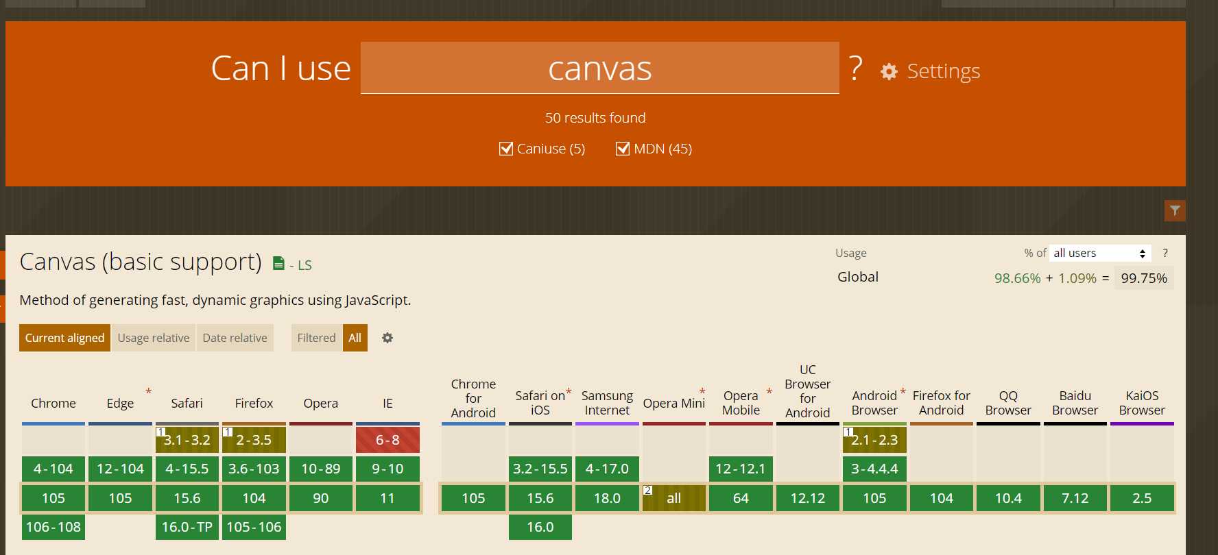Select the Opera Mobile 64 cell
This screenshot has width=1218, height=555.
tap(741, 498)
